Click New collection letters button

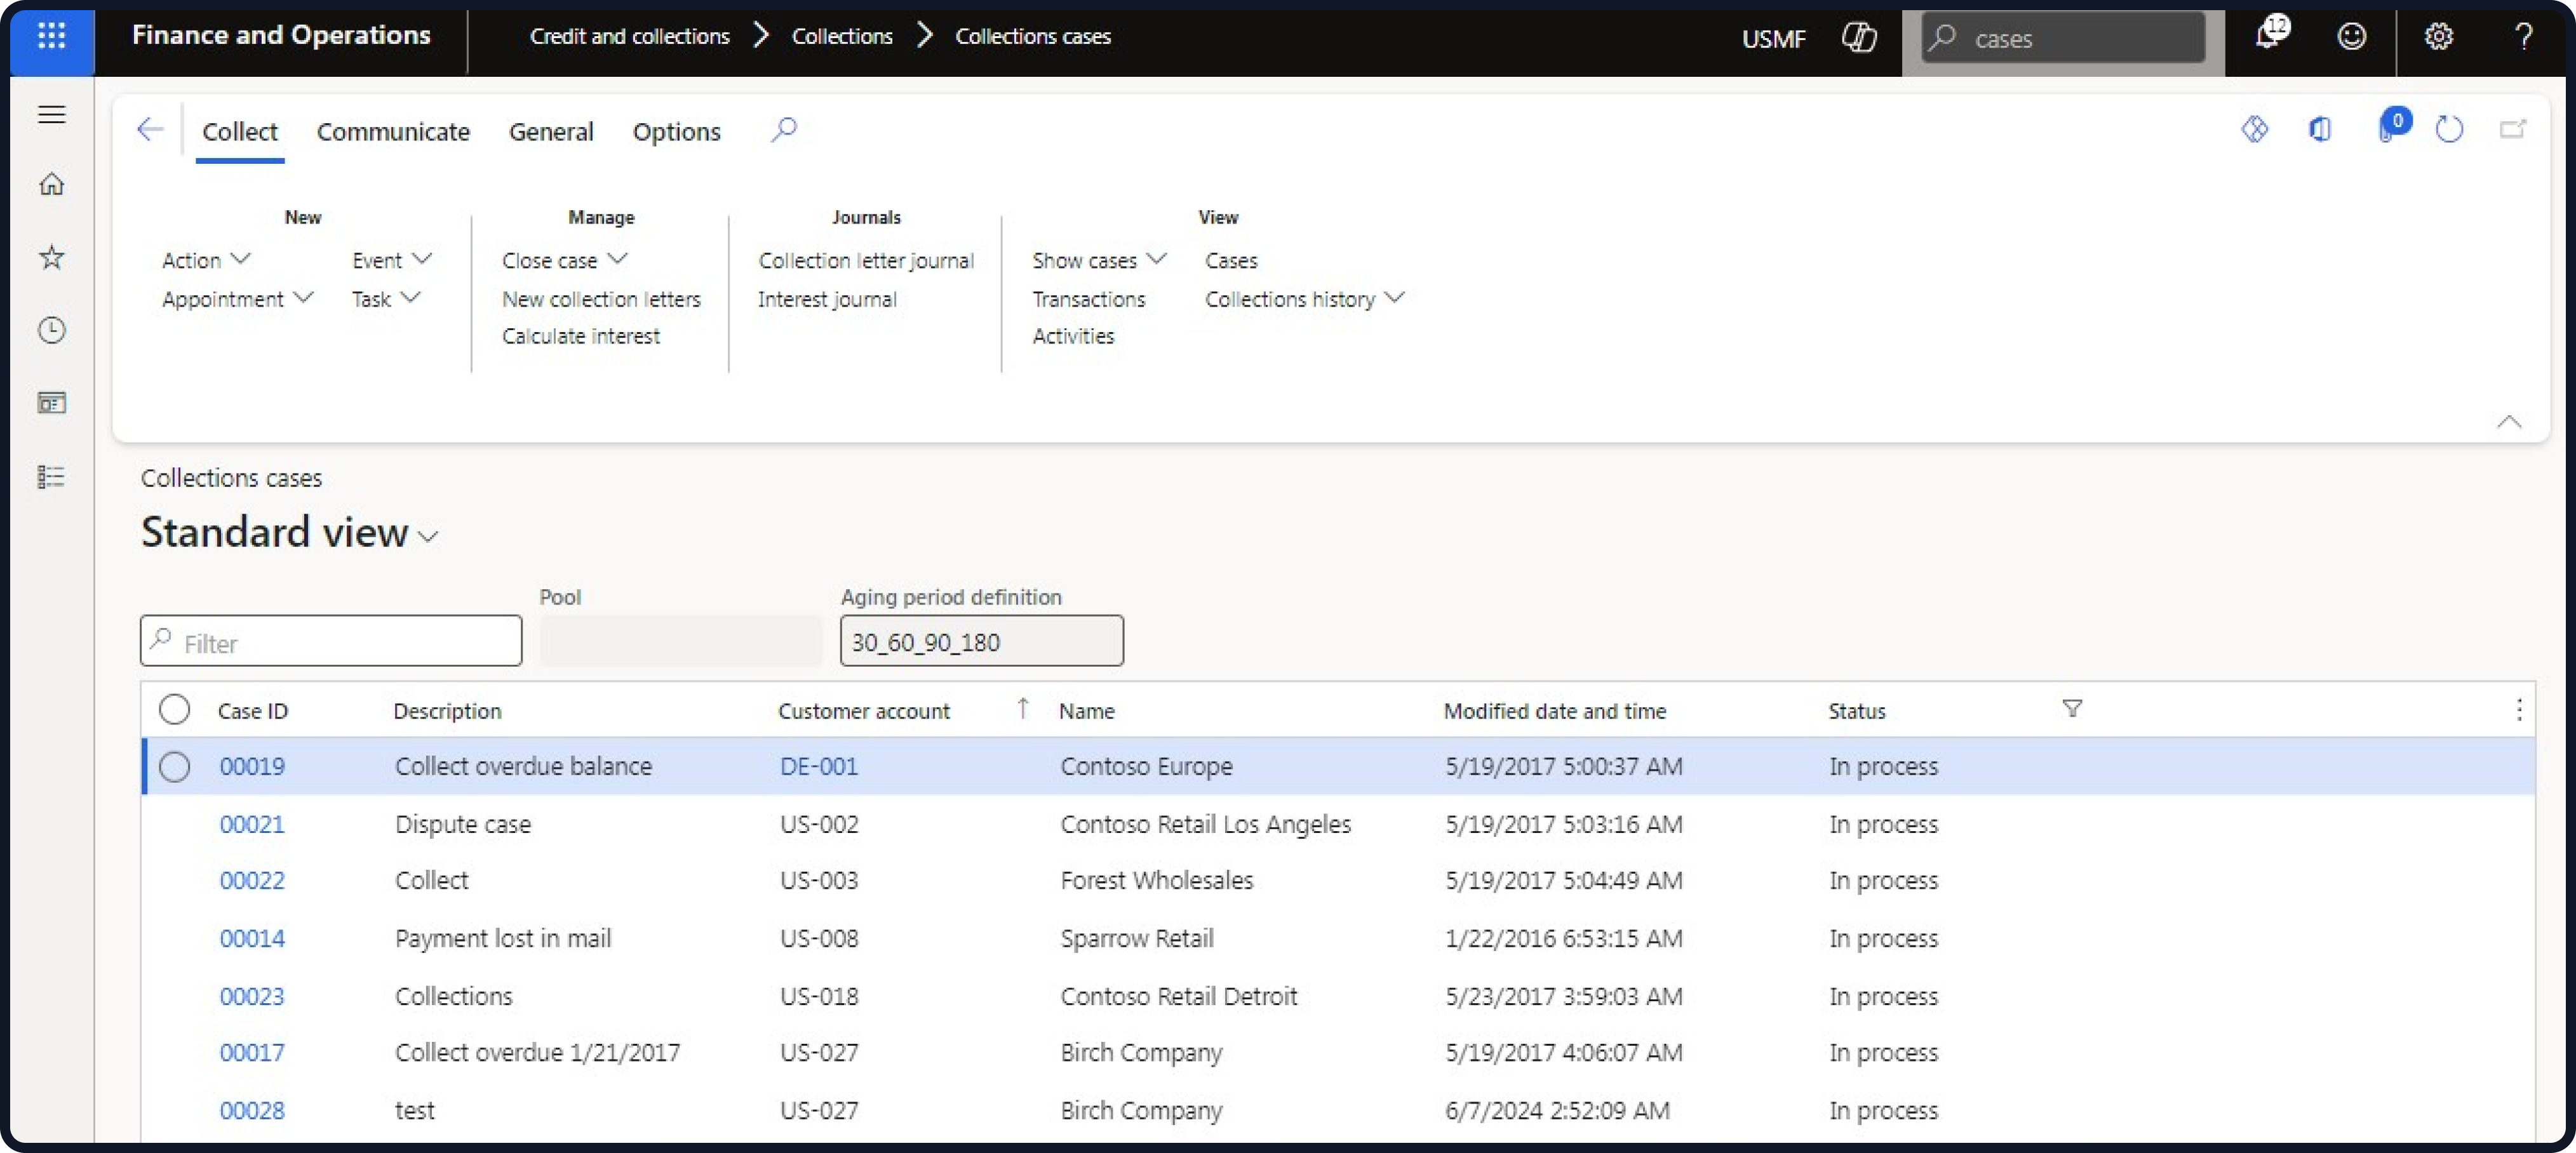pyautogui.click(x=601, y=299)
